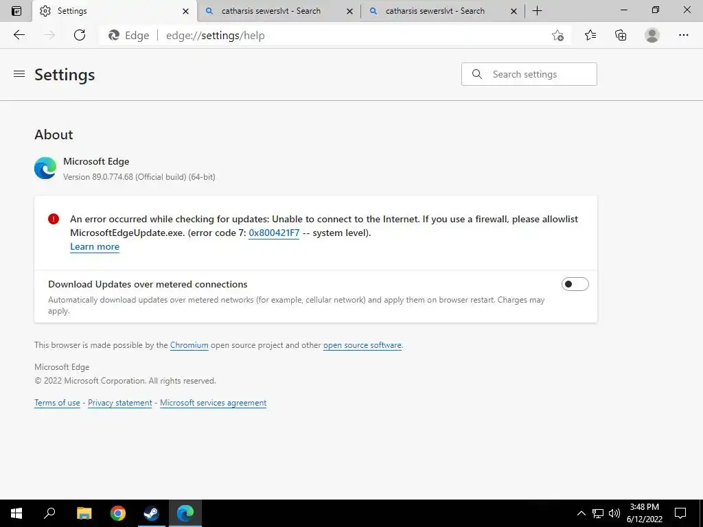
Task: Switch to second catharsis sewerslvt Search tab
Action: tap(443, 11)
